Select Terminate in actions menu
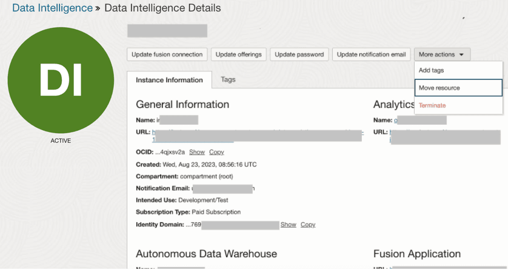Viewport: 508px width, 273px height. pos(432,105)
